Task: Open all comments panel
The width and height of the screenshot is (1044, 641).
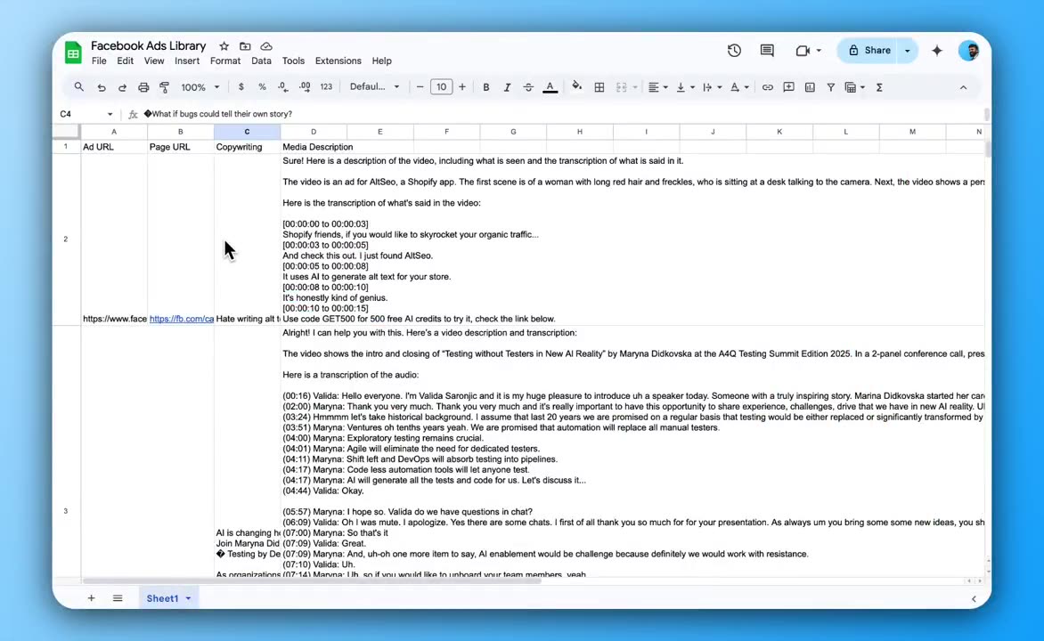Action: click(x=767, y=51)
